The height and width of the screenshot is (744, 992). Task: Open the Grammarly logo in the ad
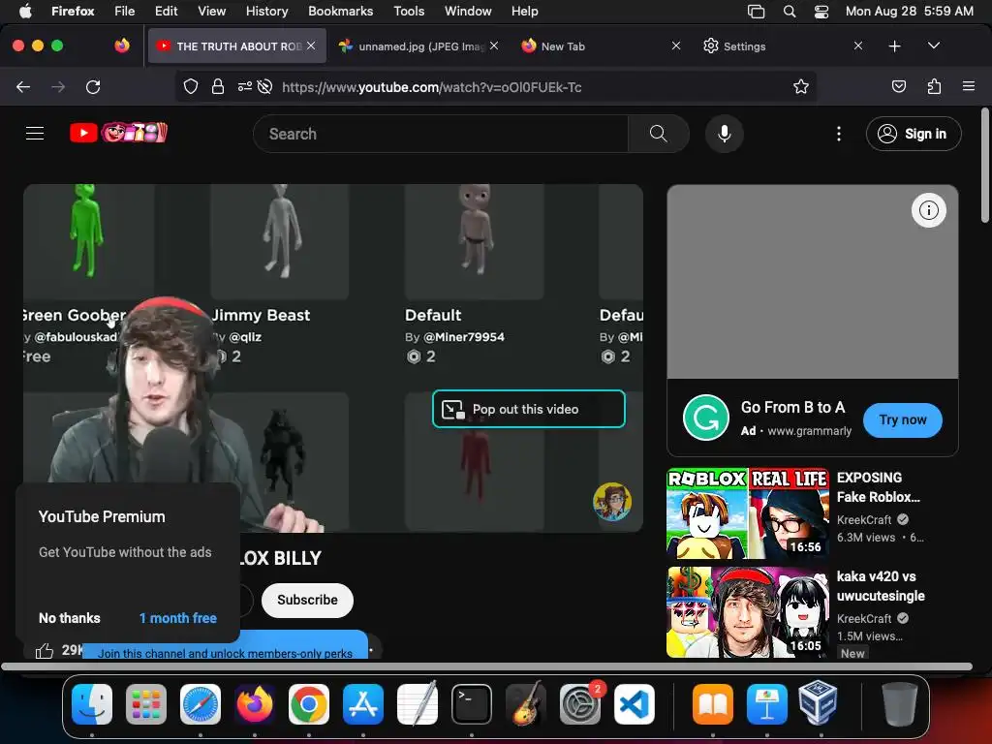[x=706, y=418]
